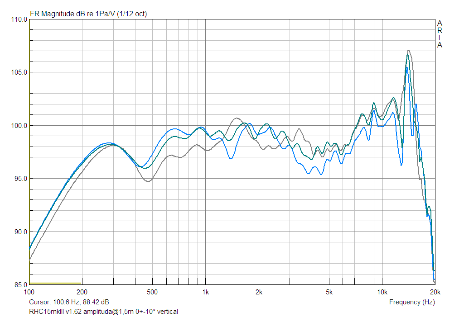Click the 110.0 y-axis label
Screen dimensions: 464x317
click(19, 19)
